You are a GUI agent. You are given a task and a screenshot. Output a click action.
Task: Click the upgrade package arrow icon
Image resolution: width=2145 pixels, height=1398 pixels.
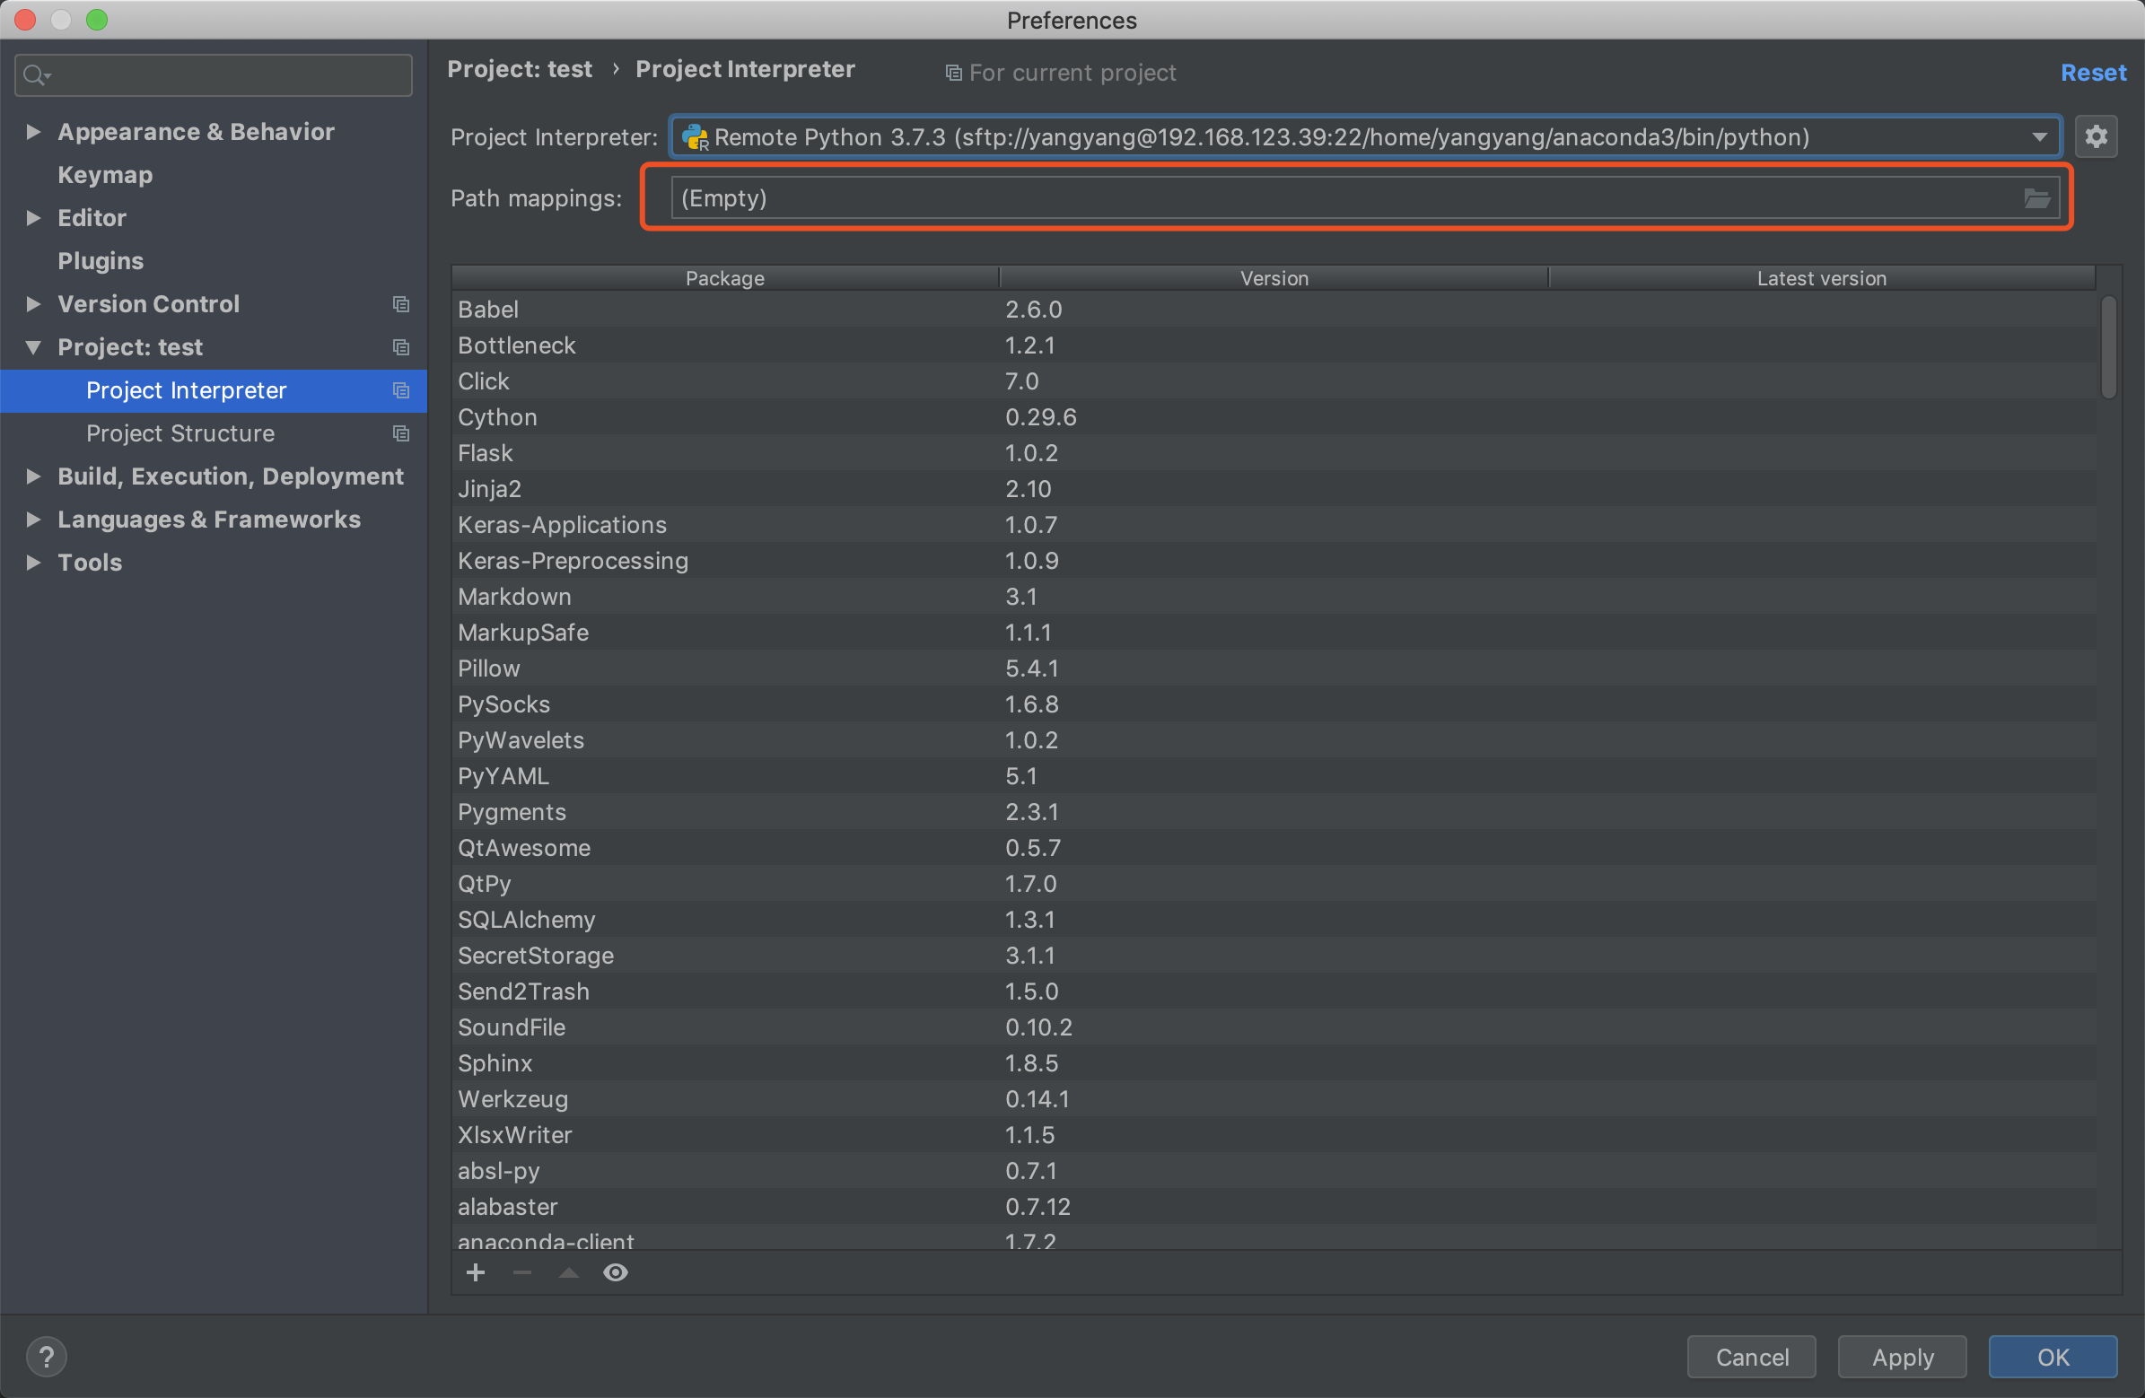[x=569, y=1271]
